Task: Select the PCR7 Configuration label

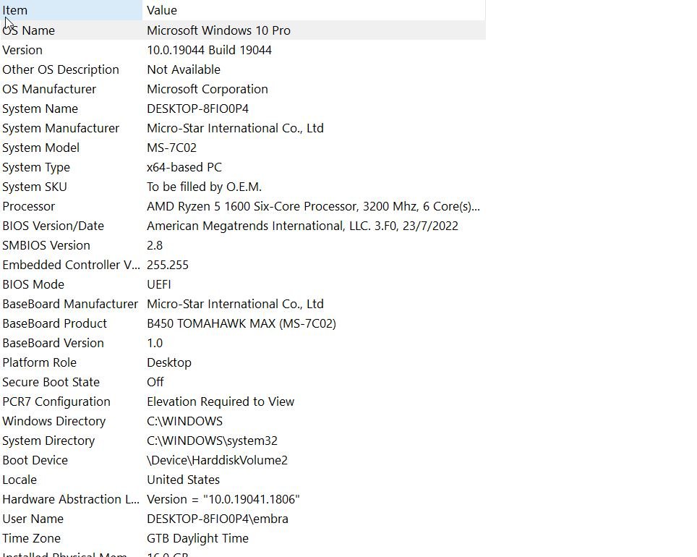Action: (56, 402)
